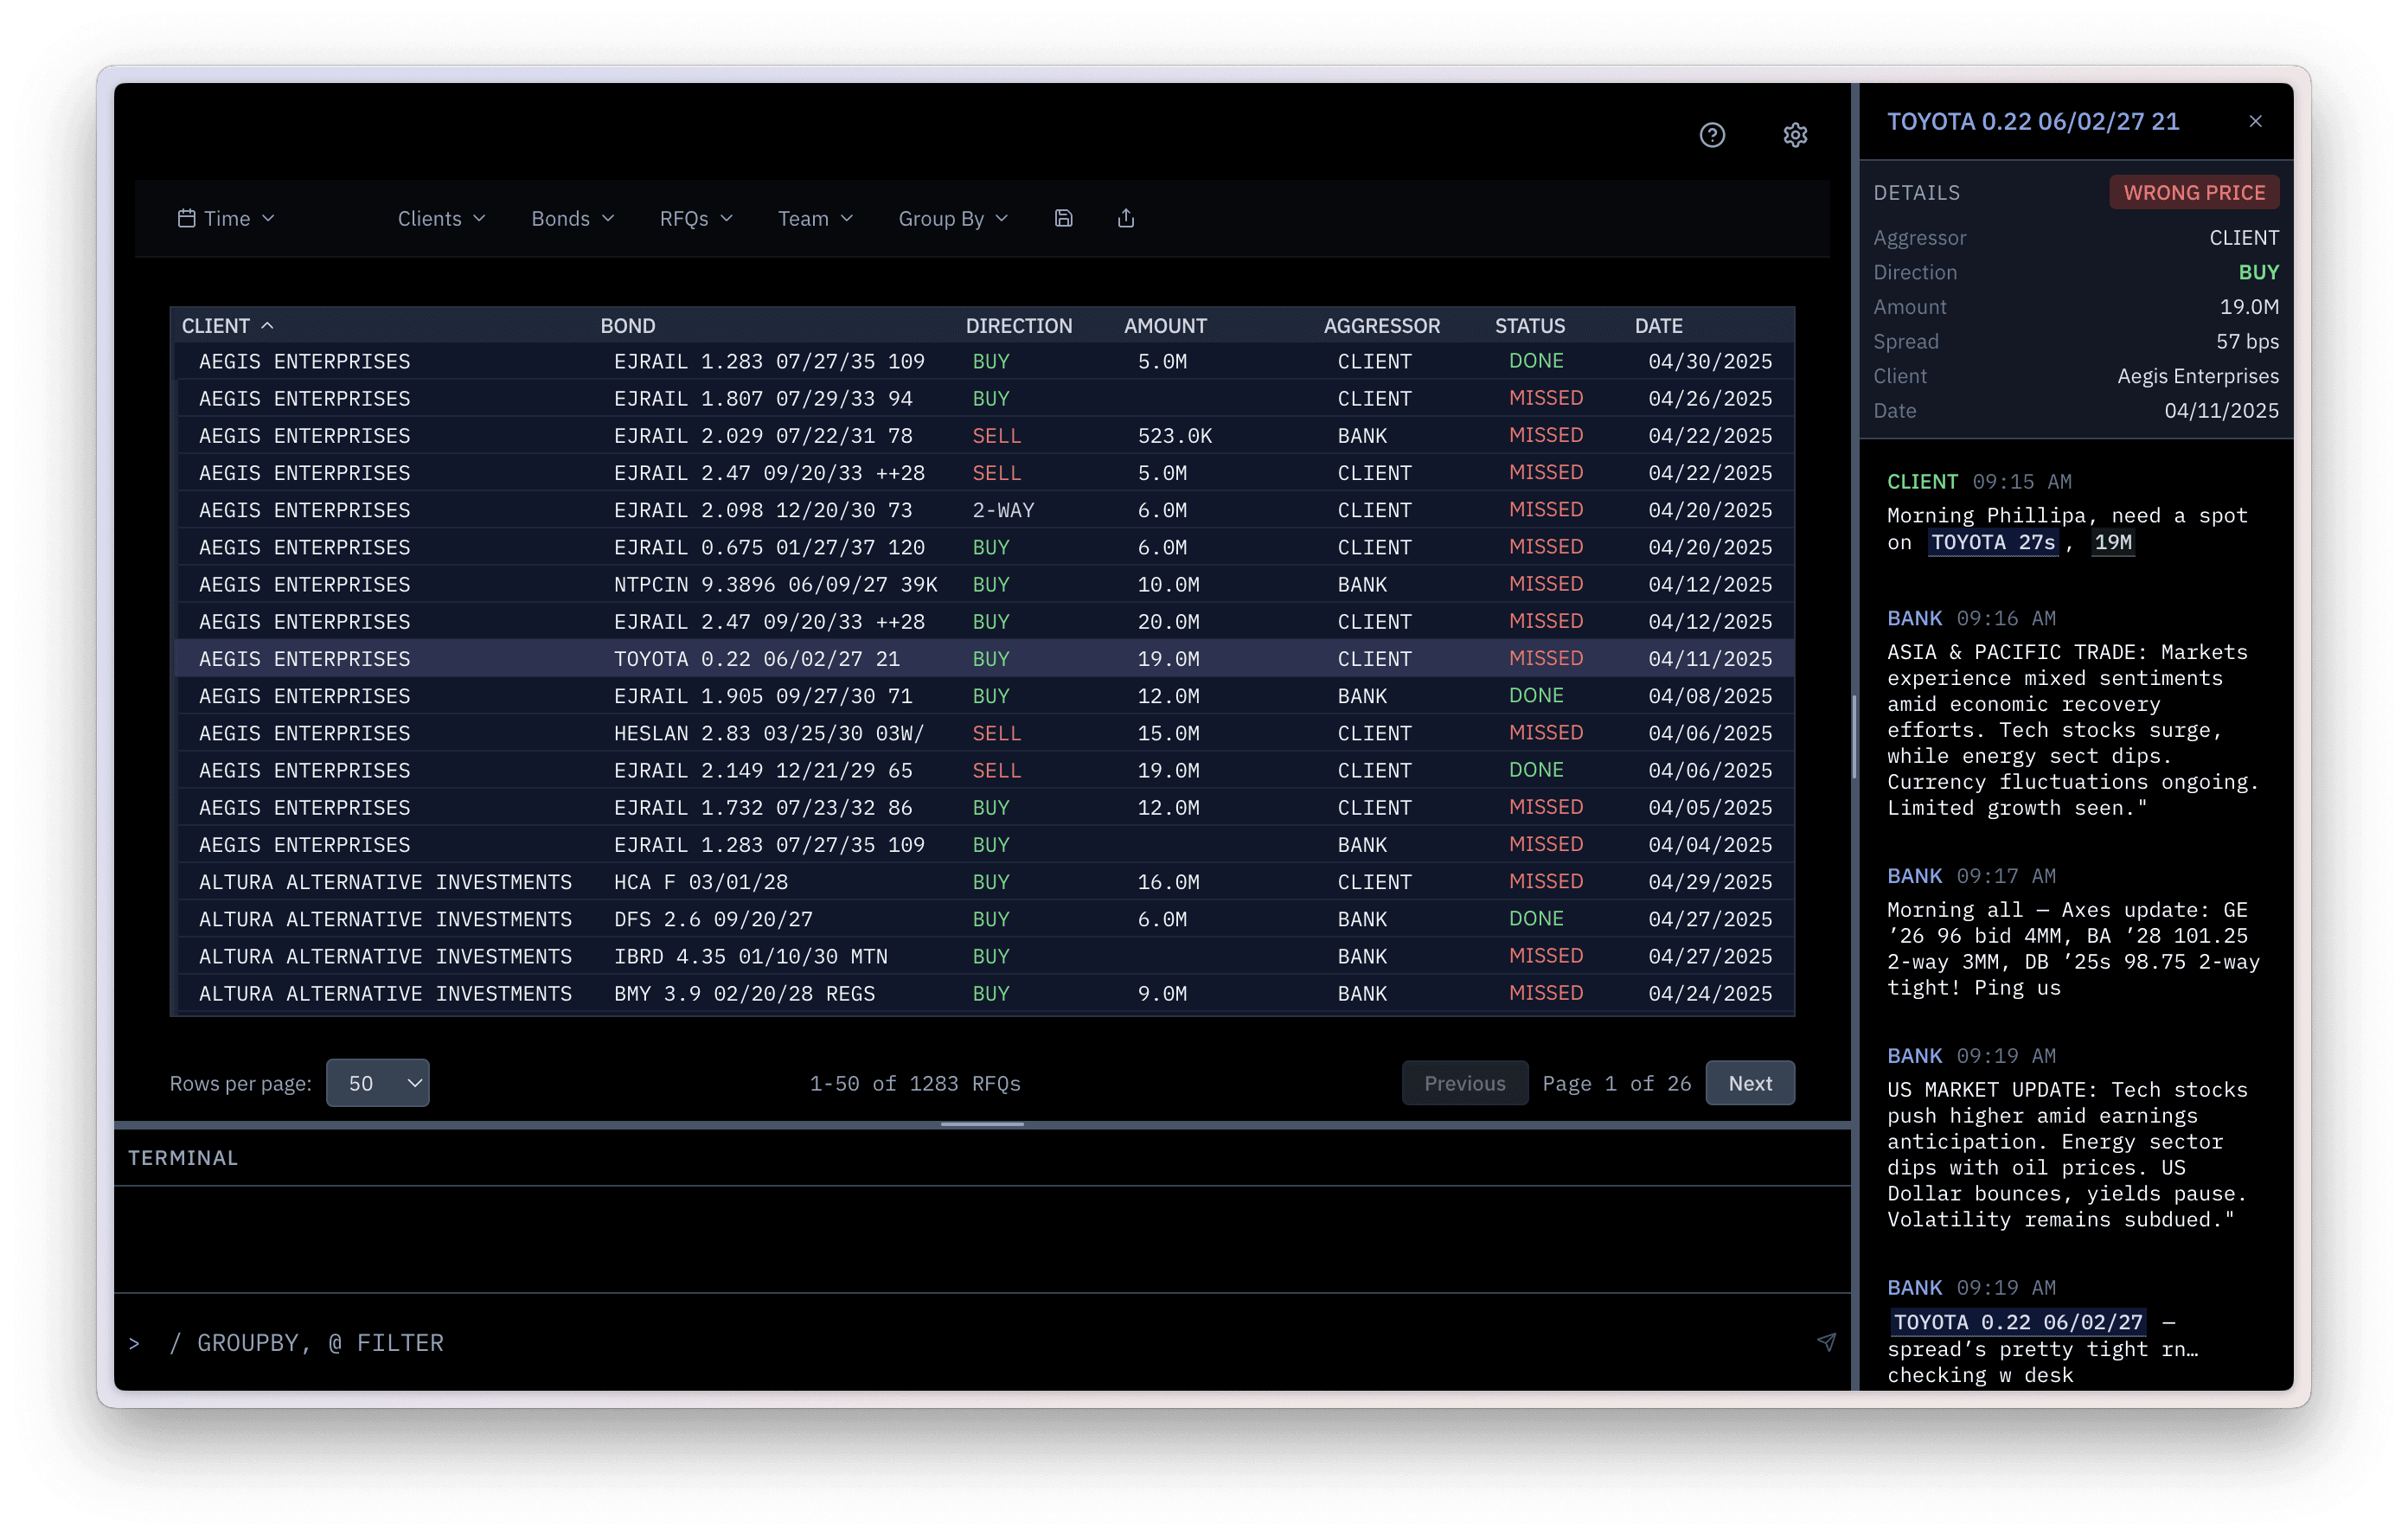Click the TOYOTA 27s link in chat

pos(1992,543)
